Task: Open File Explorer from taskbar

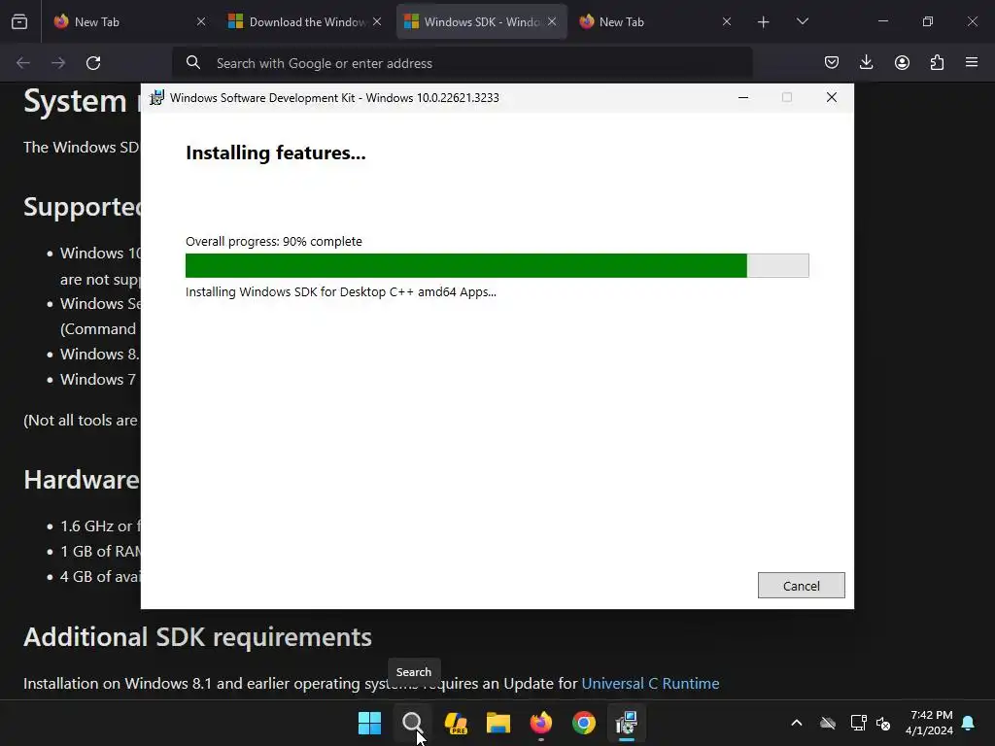Action: tap(498, 723)
